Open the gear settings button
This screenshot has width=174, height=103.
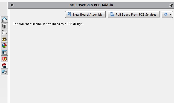click(166, 14)
